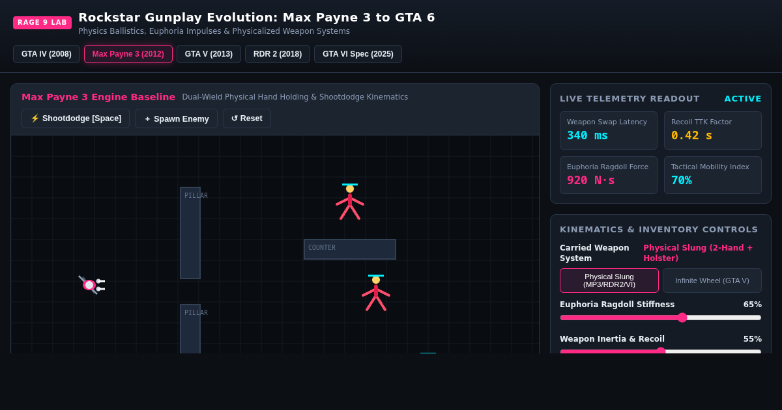Adjust the Euphoria Ragdoll Stiffness slider
The width and height of the screenshot is (782, 410).
(x=661, y=318)
